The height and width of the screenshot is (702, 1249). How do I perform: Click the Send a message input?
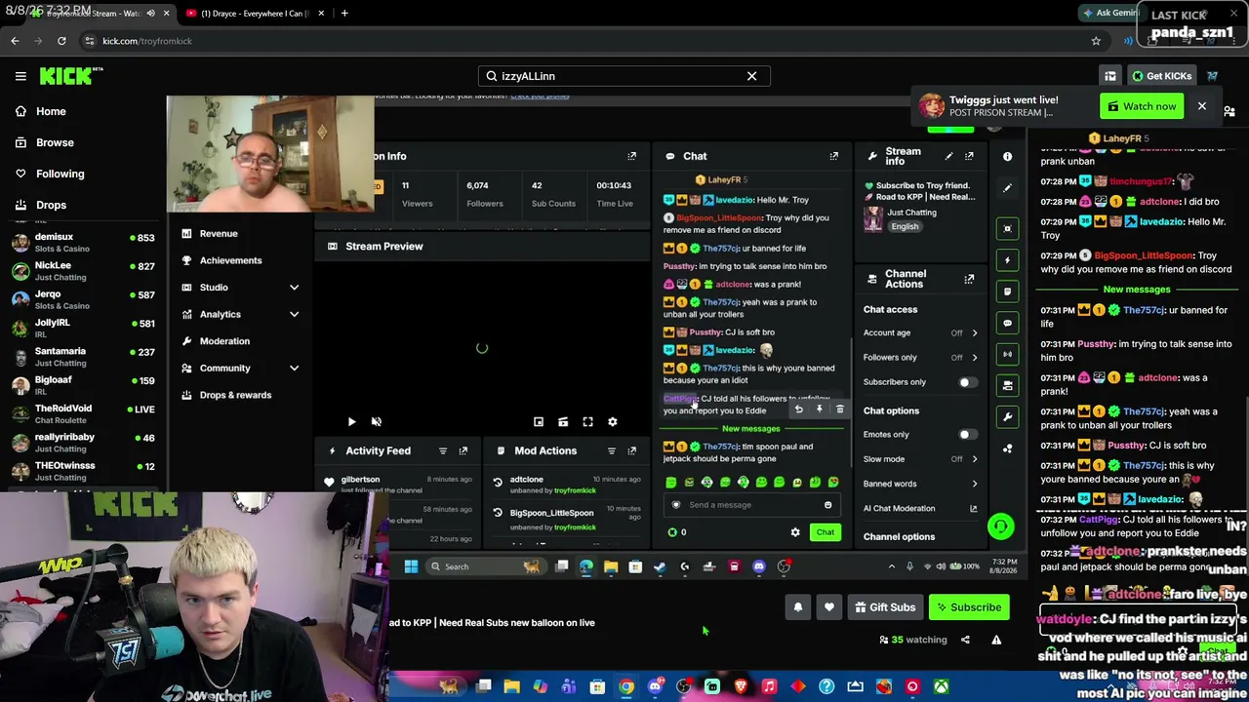(750, 505)
